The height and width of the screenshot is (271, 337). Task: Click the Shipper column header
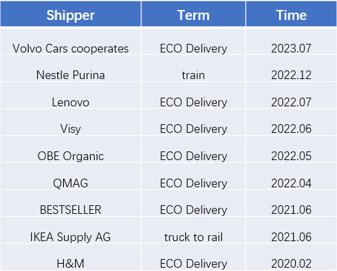pyautogui.click(x=71, y=14)
